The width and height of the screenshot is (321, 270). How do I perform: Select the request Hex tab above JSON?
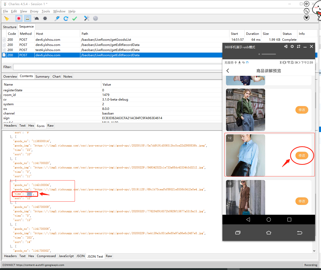coord(31,126)
